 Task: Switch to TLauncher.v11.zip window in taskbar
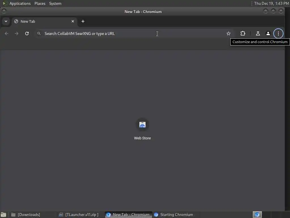click(80, 215)
